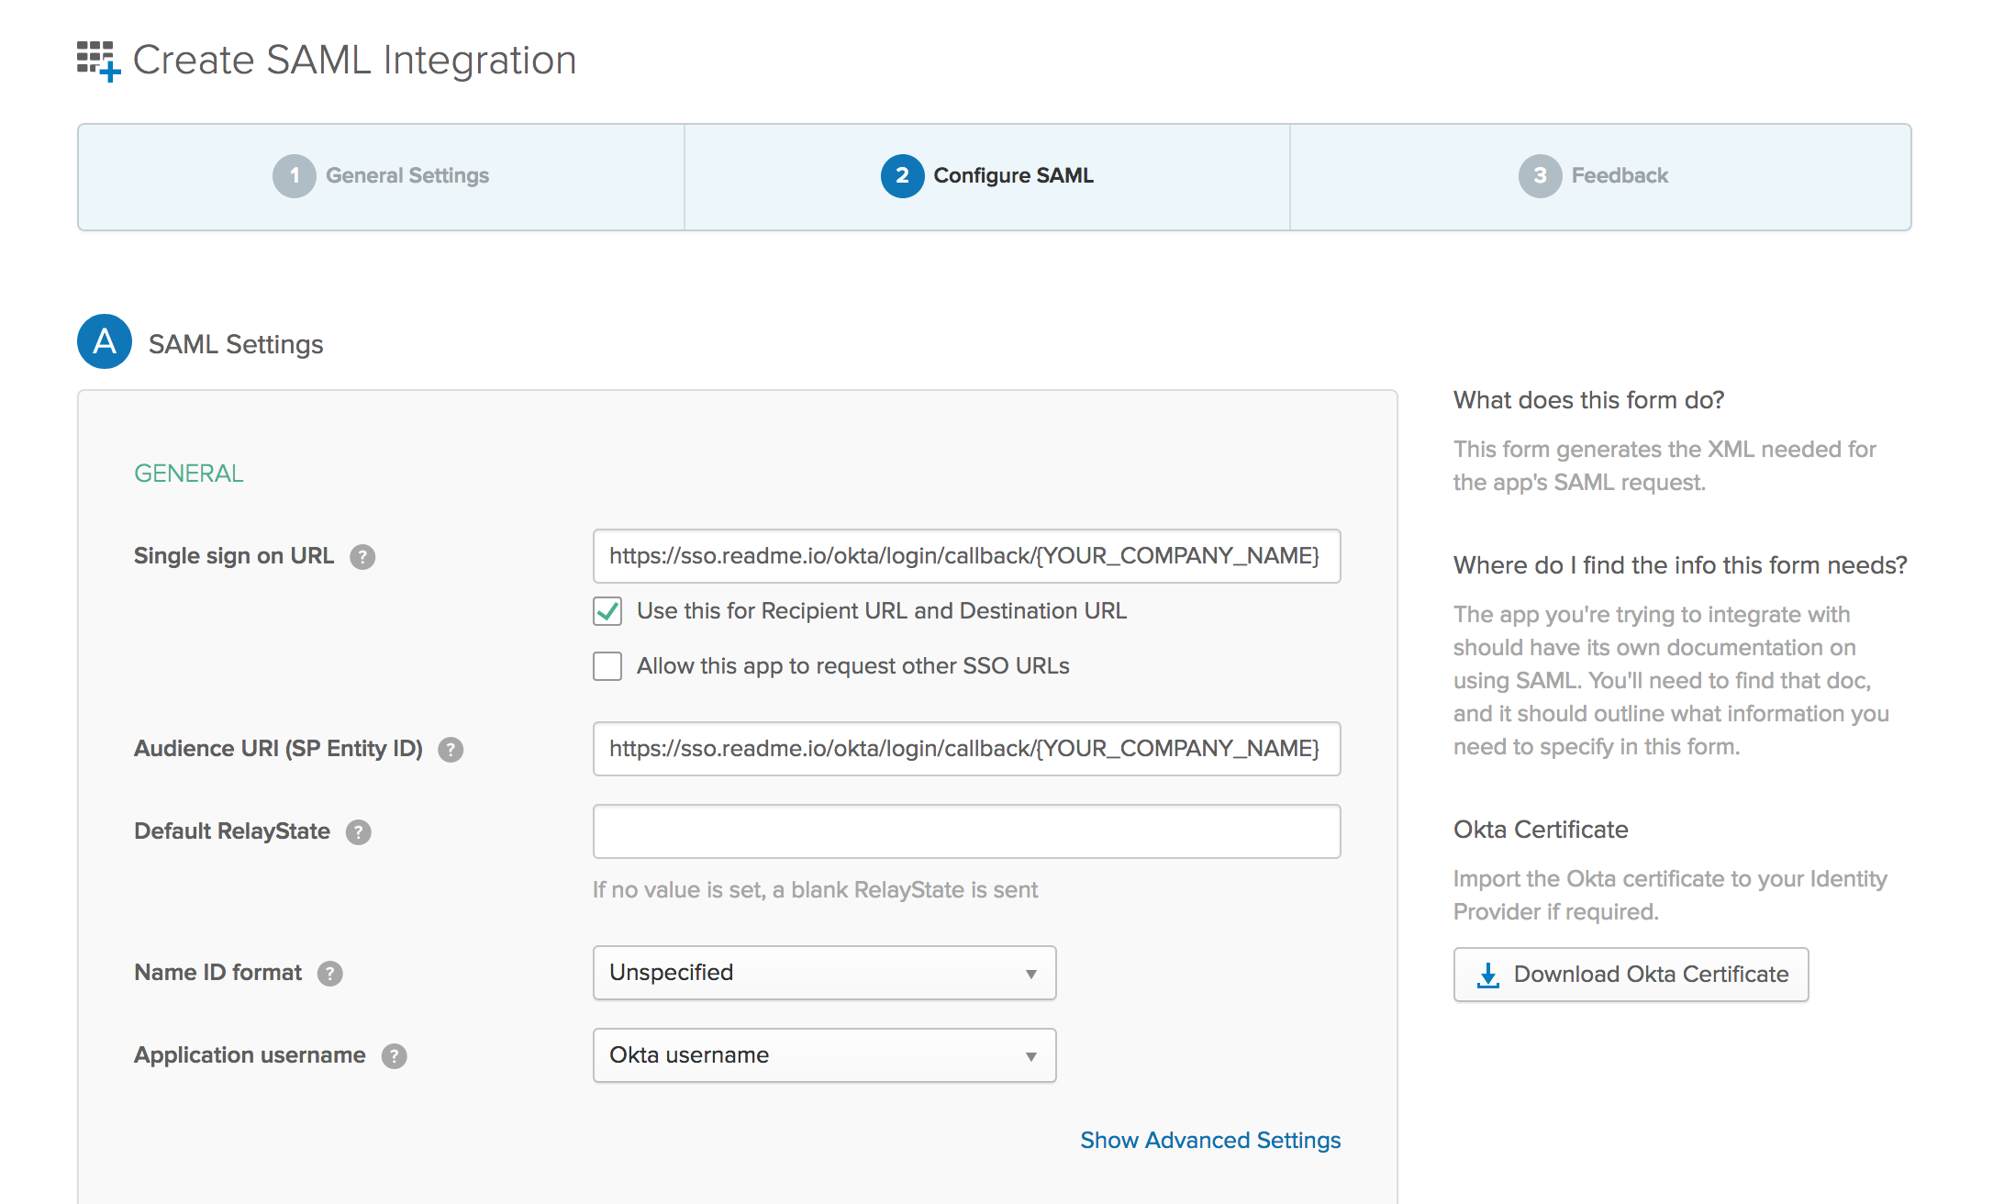Open Default RelayState help tooltip icon

(x=358, y=832)
